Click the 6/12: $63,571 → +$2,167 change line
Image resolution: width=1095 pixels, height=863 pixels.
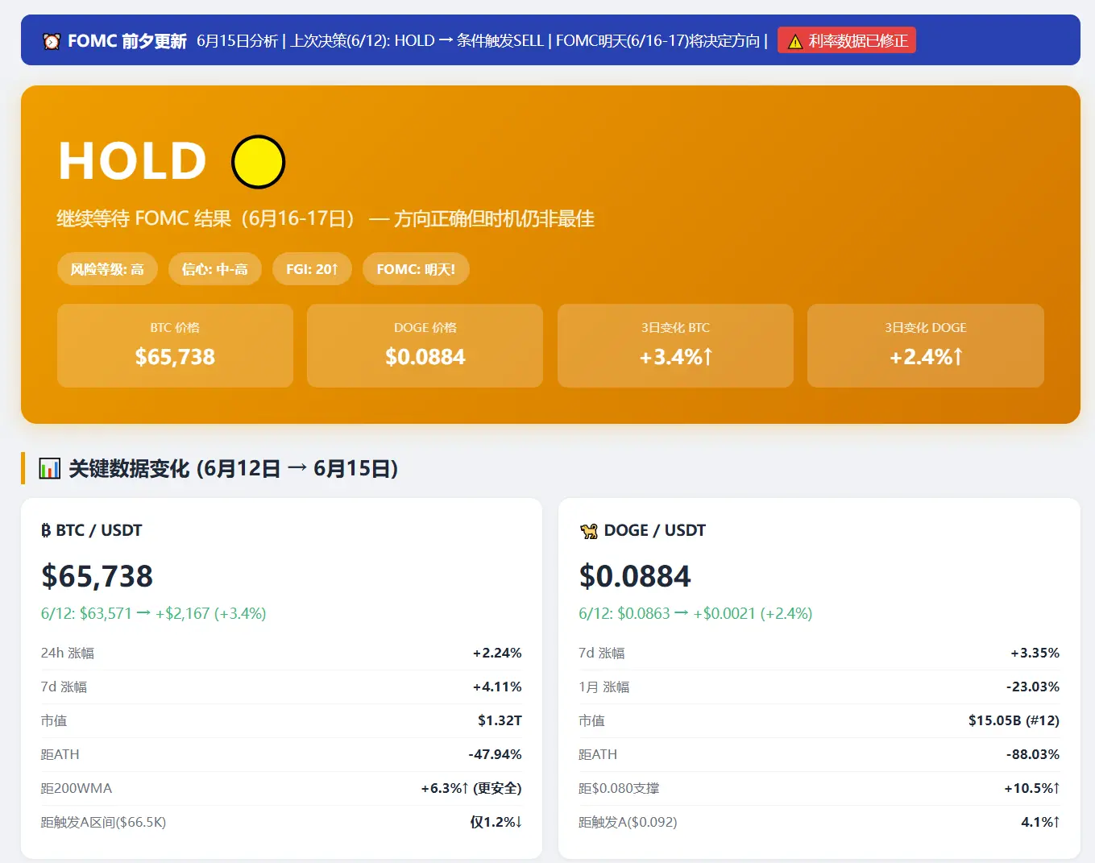coord(154,613)
